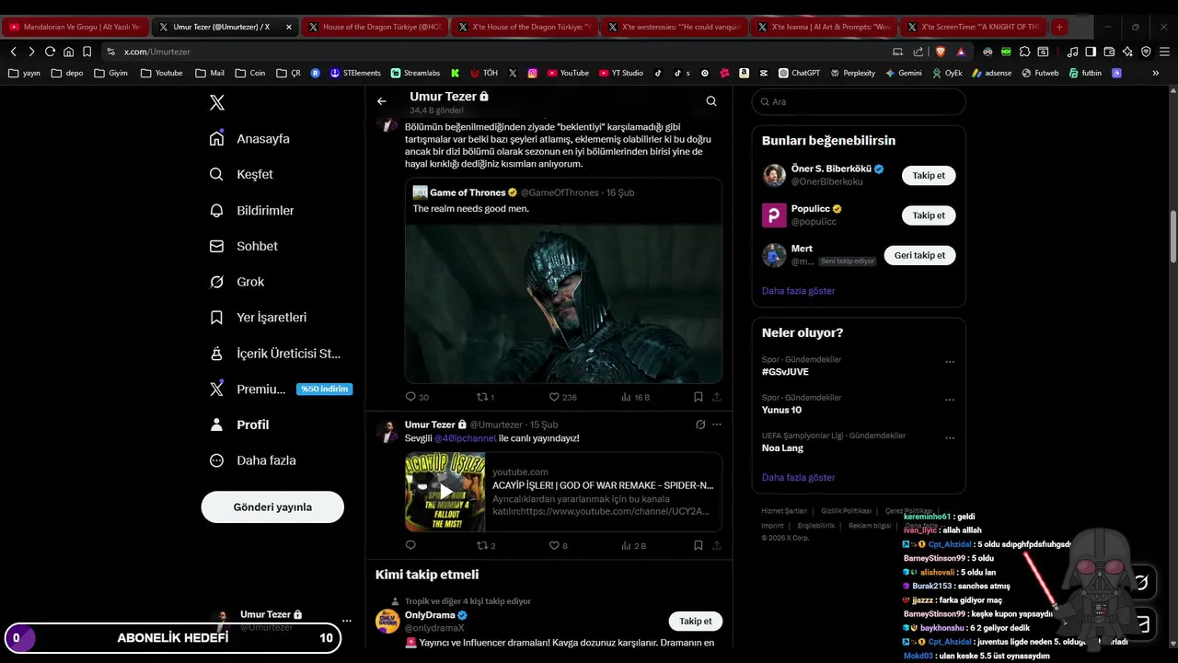Open the Keşfet explore page
The height and width of the screenshot is (663, 1178).
click(241, 174)
